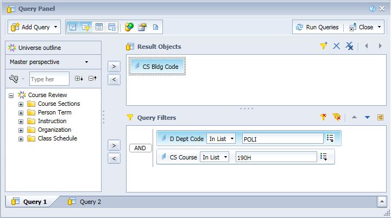The image size is (391, 218).
Task: Click the Close button in toolbar
Action: click(361, 27)
